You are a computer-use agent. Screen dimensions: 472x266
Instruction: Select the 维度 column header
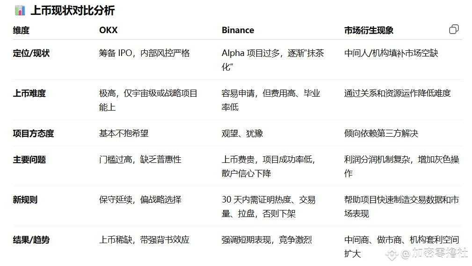(21, 30)
